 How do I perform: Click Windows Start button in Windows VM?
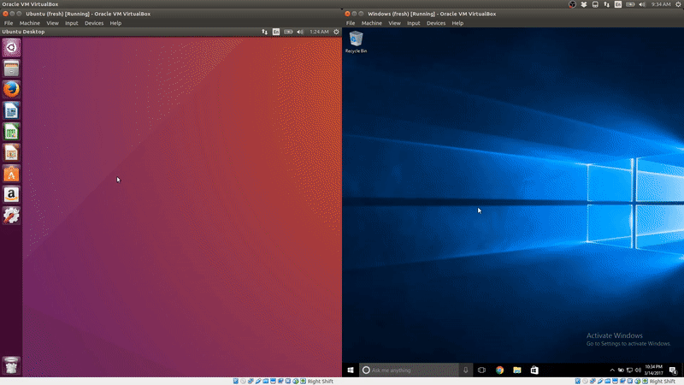click(x=351, y=370)
